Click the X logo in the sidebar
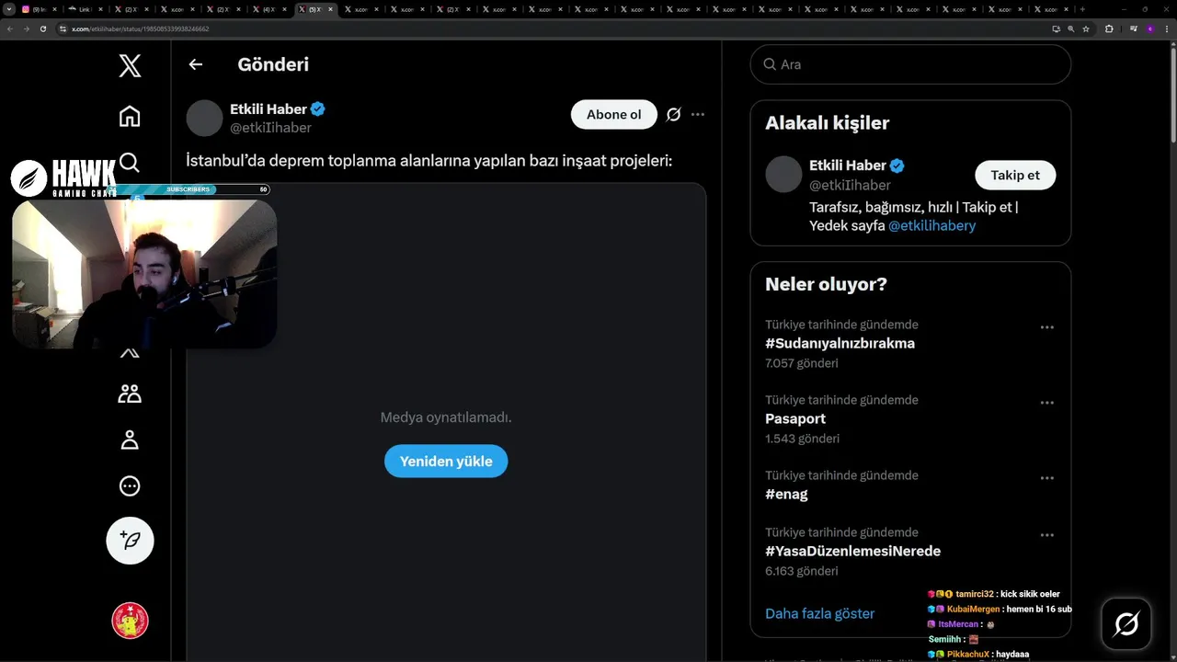 [x=130, y=65]
